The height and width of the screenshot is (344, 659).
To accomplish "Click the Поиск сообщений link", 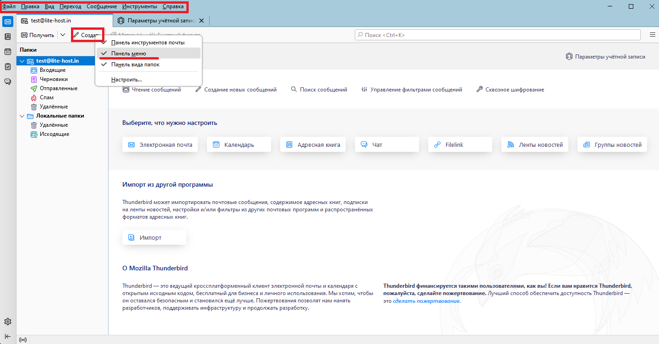I will tap(319, 90).
